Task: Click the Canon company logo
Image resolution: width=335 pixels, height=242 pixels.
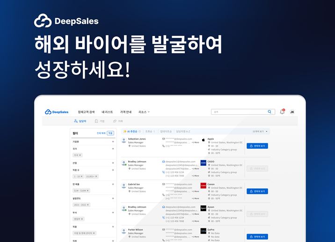Action: tap(204, 185)
